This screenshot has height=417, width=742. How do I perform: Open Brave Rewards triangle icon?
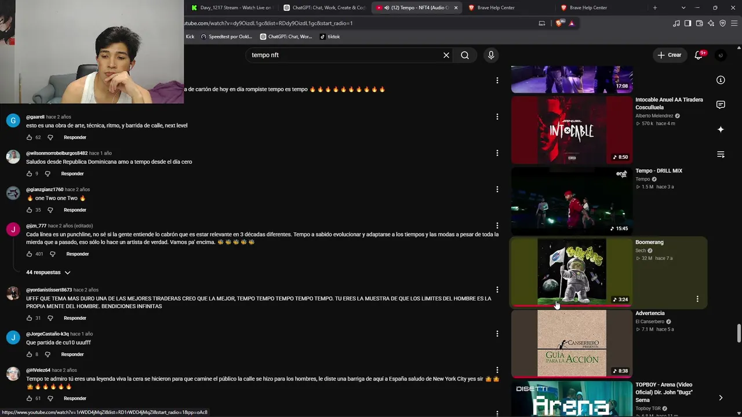pos(572,23)
